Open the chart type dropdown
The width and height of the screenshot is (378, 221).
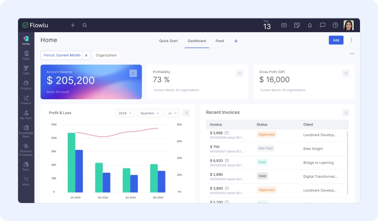(x=172, y=113)
